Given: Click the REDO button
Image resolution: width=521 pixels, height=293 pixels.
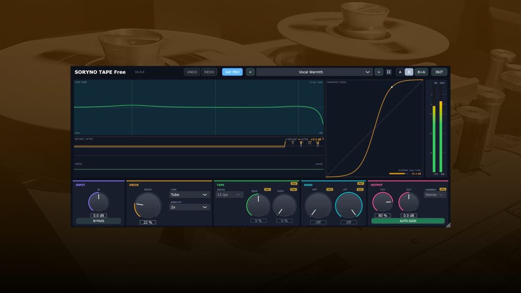Looking at the screenshot, I should pyautogui.click(x=209, y=72).
